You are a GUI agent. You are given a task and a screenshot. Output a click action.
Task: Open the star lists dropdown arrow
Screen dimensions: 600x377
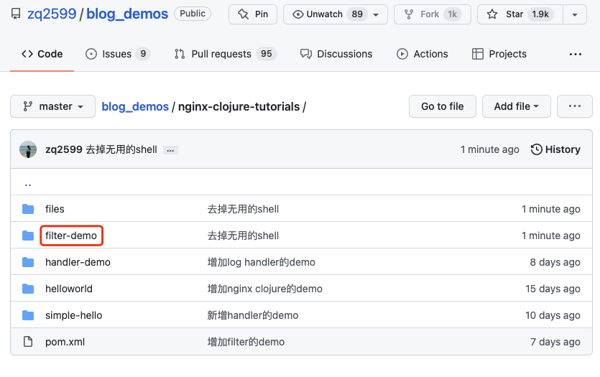573,14
